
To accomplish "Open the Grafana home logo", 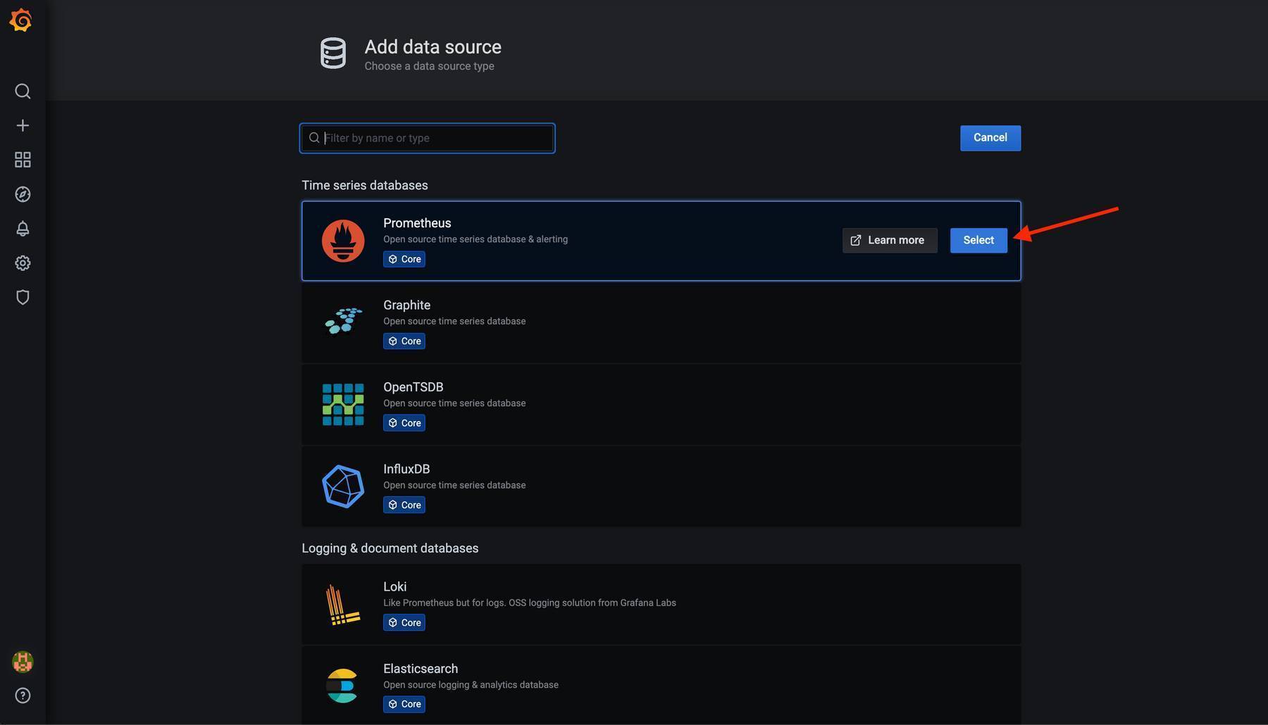I will 21,20.
